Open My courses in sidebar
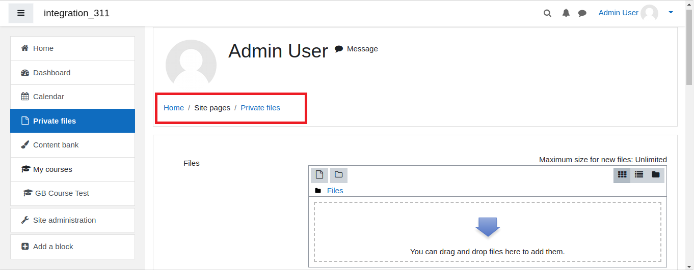 [72, 169]
